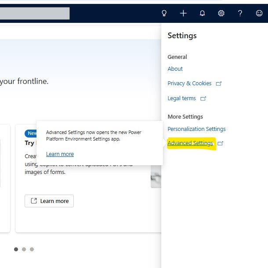Click the smiley feedback icon
The width and height of the screenshot is (268, 268).
click(259, 13)
